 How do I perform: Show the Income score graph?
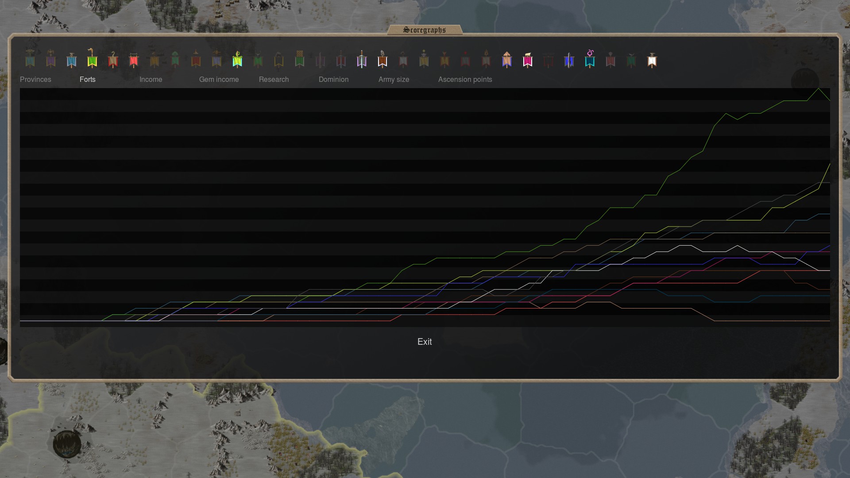pos(151,79)
